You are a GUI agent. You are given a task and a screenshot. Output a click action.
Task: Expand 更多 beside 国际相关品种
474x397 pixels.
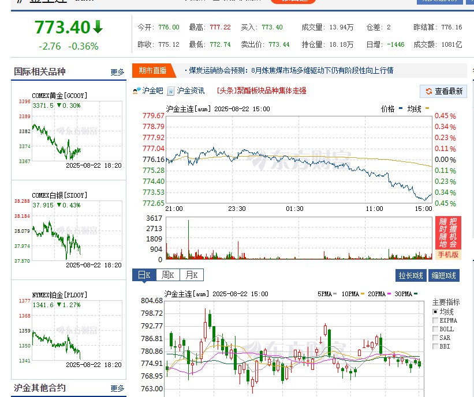(117, 72)
